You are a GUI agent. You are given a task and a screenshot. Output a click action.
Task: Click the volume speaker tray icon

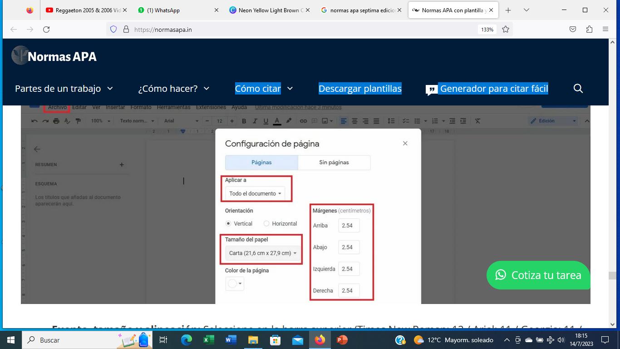pos(561,340)
